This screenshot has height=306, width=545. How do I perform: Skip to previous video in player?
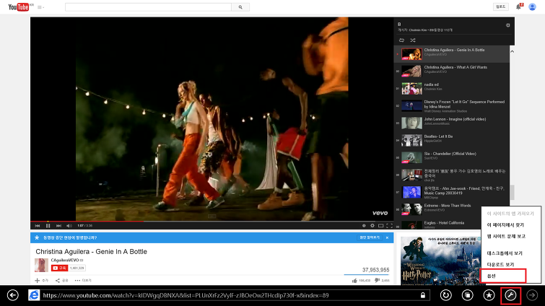(38, 226)
